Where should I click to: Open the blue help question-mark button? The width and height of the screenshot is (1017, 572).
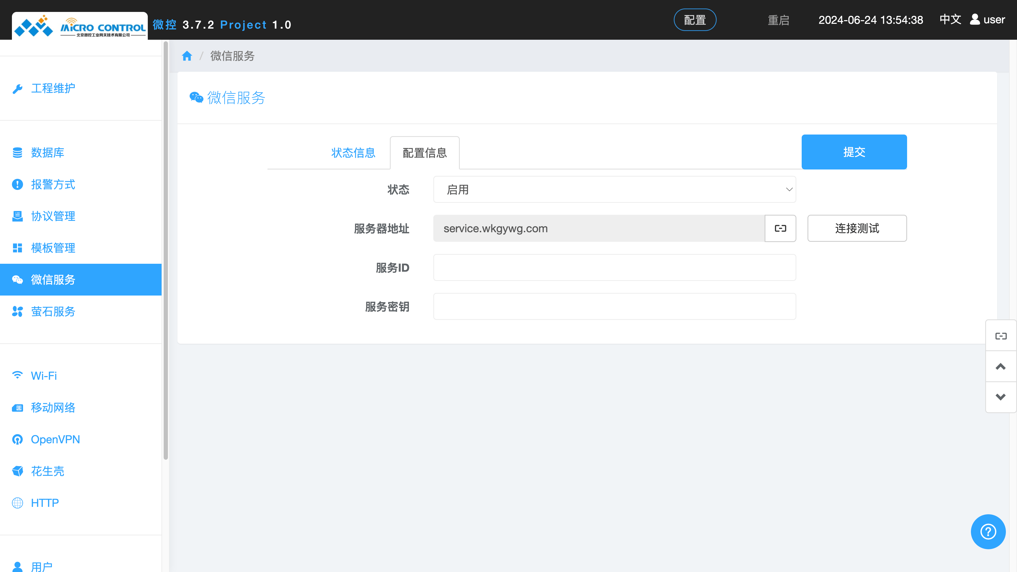click(988, 531)
